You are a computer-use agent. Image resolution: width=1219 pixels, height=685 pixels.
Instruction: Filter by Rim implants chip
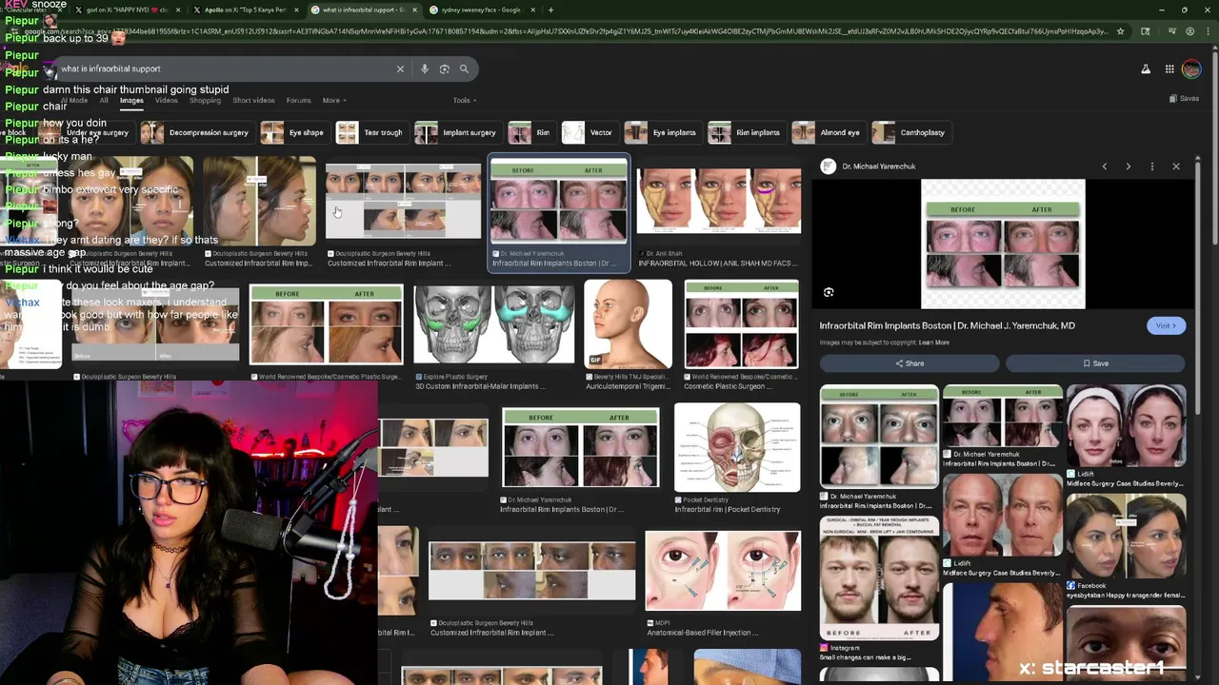click(746, 132)
